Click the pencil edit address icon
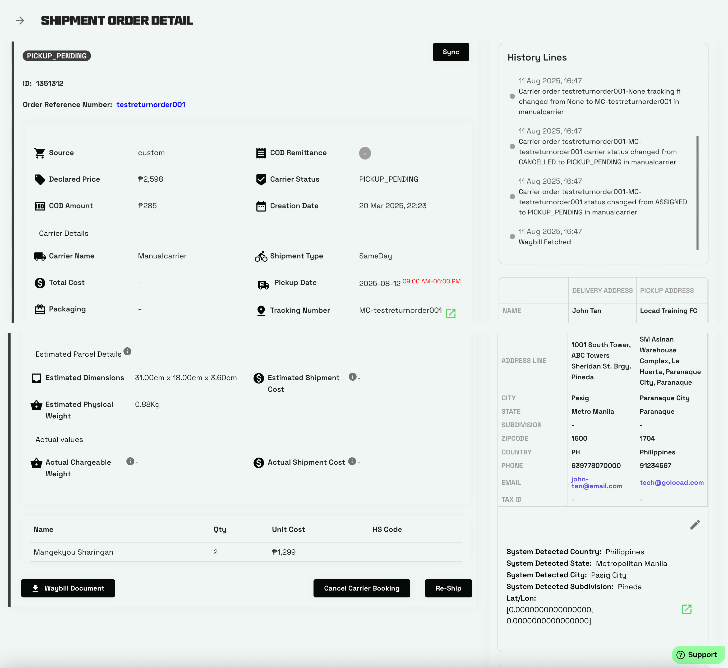 click(x=695, y=524)
